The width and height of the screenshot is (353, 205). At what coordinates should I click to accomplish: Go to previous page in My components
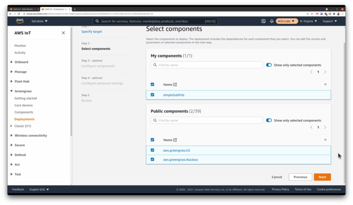coord(311,72)
